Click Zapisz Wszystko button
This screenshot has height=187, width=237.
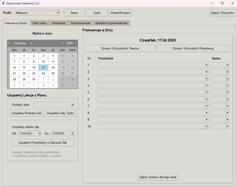(x=222, y=13)
